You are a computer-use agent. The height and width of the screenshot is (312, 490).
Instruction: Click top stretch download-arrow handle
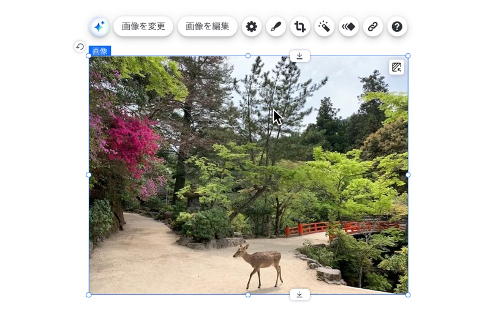tap(300, 56)
